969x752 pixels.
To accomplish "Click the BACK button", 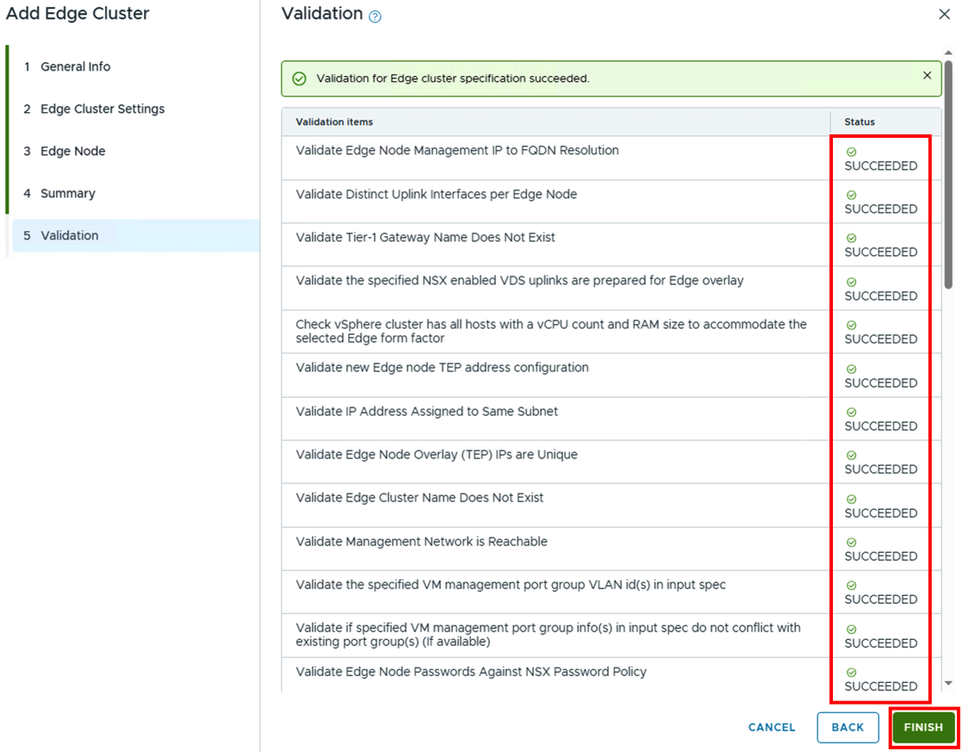I will click(848, 727).
